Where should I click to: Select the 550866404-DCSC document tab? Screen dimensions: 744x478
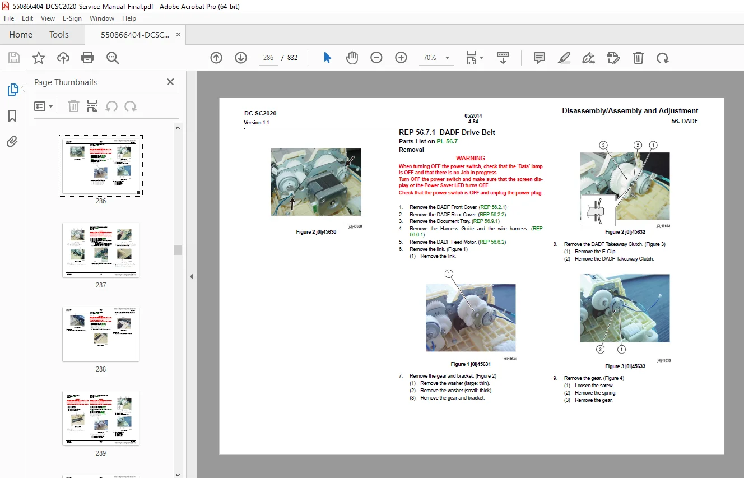click(x=134, y=34)
